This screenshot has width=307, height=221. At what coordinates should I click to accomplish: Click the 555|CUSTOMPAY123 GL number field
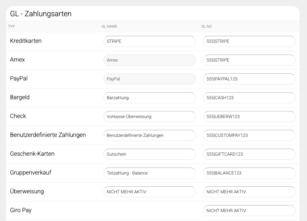(x=249, y=135)
